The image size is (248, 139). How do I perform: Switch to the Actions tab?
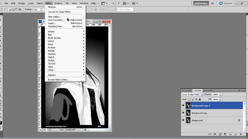pos(186,90)
